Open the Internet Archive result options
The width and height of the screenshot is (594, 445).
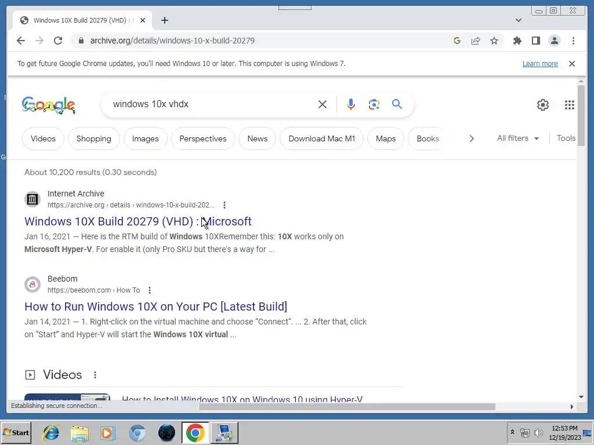pos(224,205)
